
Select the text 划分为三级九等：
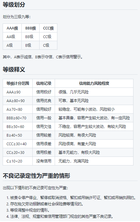17,17
